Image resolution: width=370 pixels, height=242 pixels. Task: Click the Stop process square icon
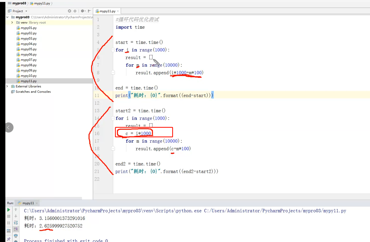click(x=8, y=216)
